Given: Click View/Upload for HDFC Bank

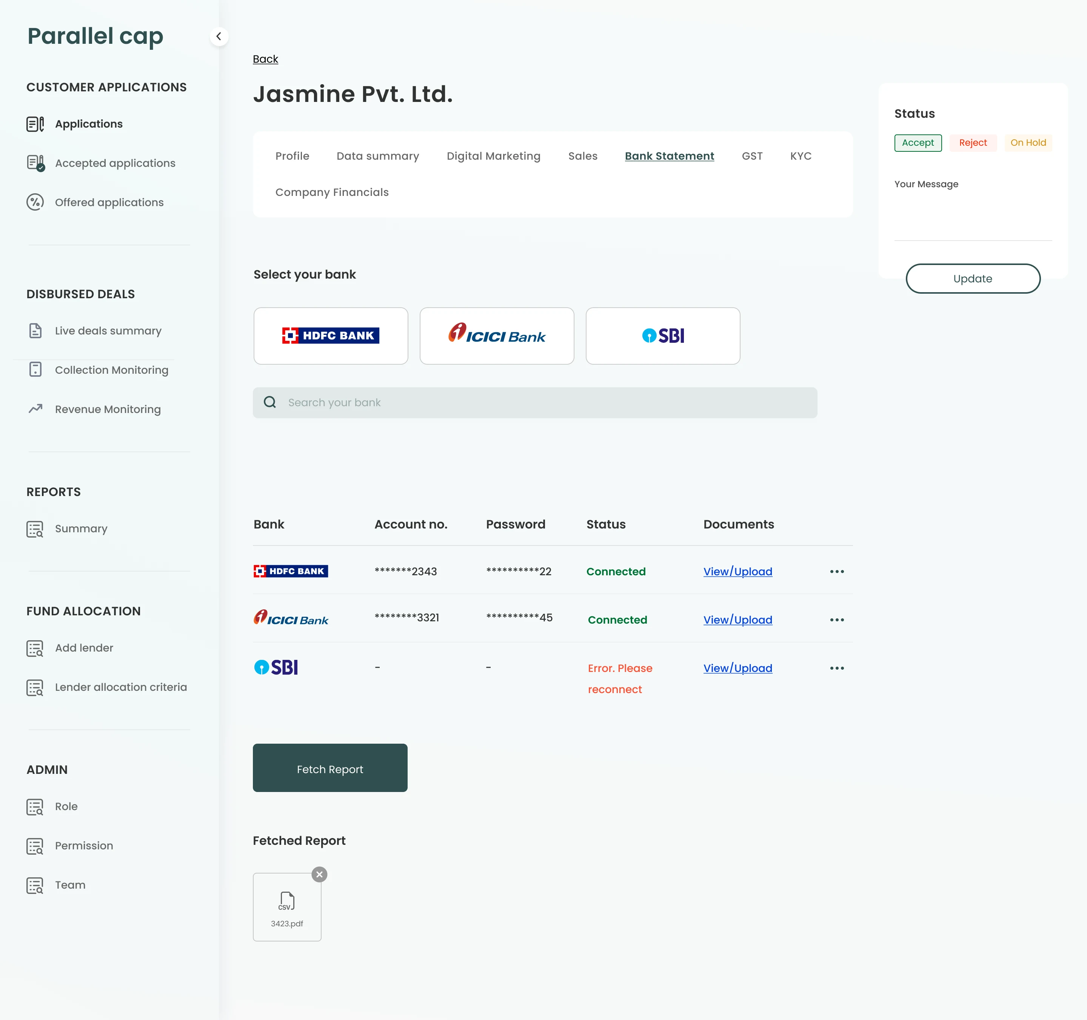Looking at the screenshot, I should (737, 572).
